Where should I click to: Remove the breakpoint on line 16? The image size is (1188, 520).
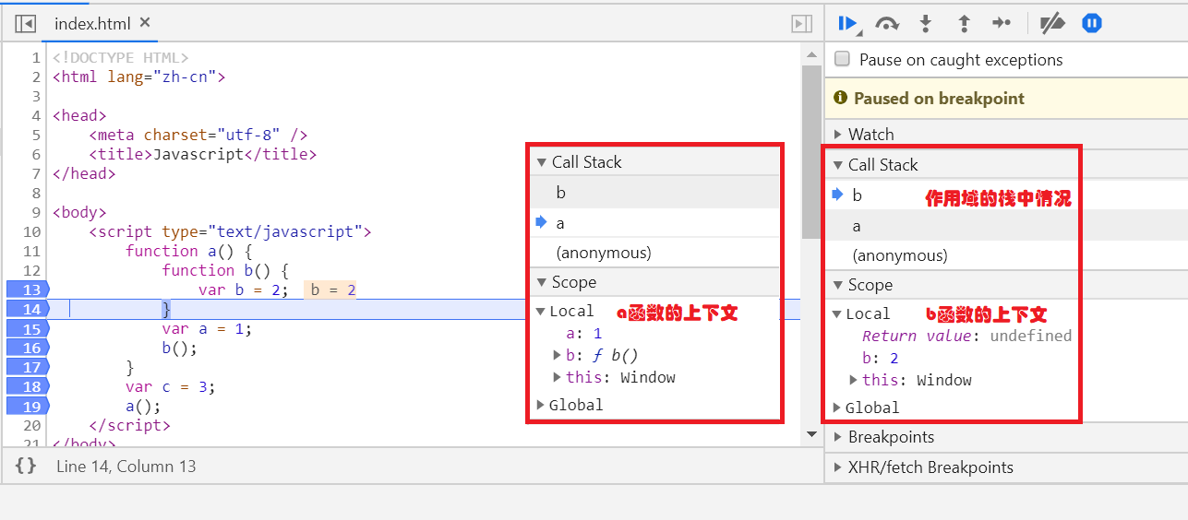27,348
